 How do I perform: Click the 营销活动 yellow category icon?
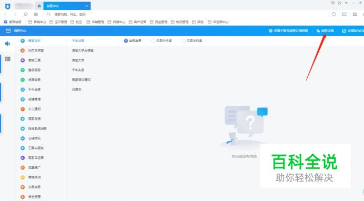[23, 177]
